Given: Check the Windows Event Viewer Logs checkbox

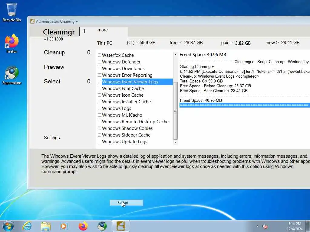Looking at the screenshot, I should pyautogui.click(x=99, y=82).
